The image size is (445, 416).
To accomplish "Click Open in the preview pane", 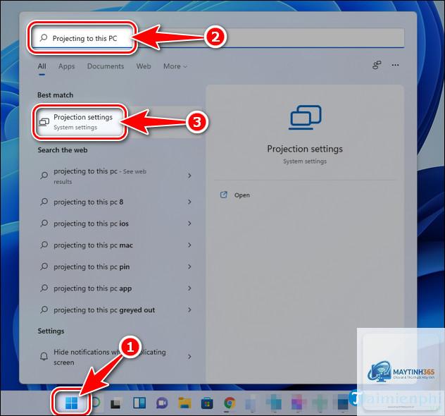I will coord(242,195).
